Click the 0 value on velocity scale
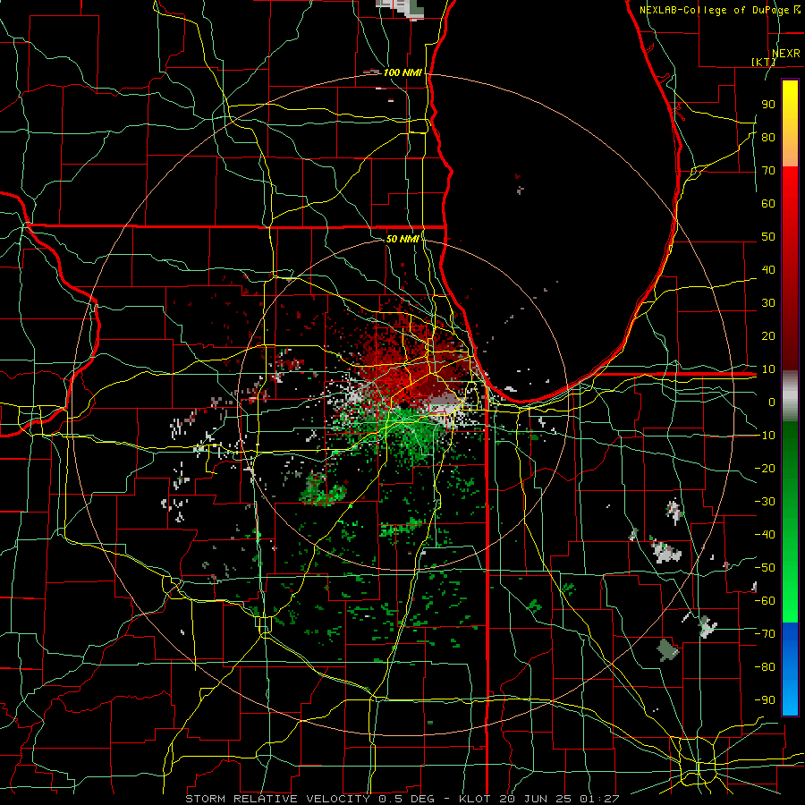The height and width of the screenshot is (805, 805). point(772,402)
